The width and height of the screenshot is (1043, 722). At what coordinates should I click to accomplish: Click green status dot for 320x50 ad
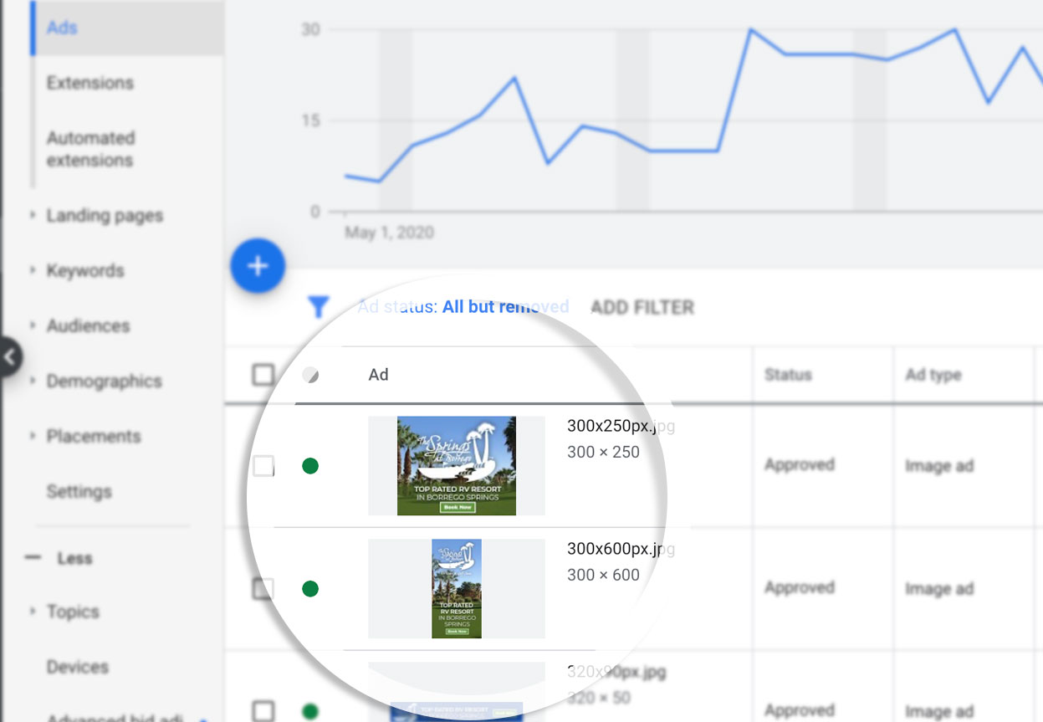[310, 712]
